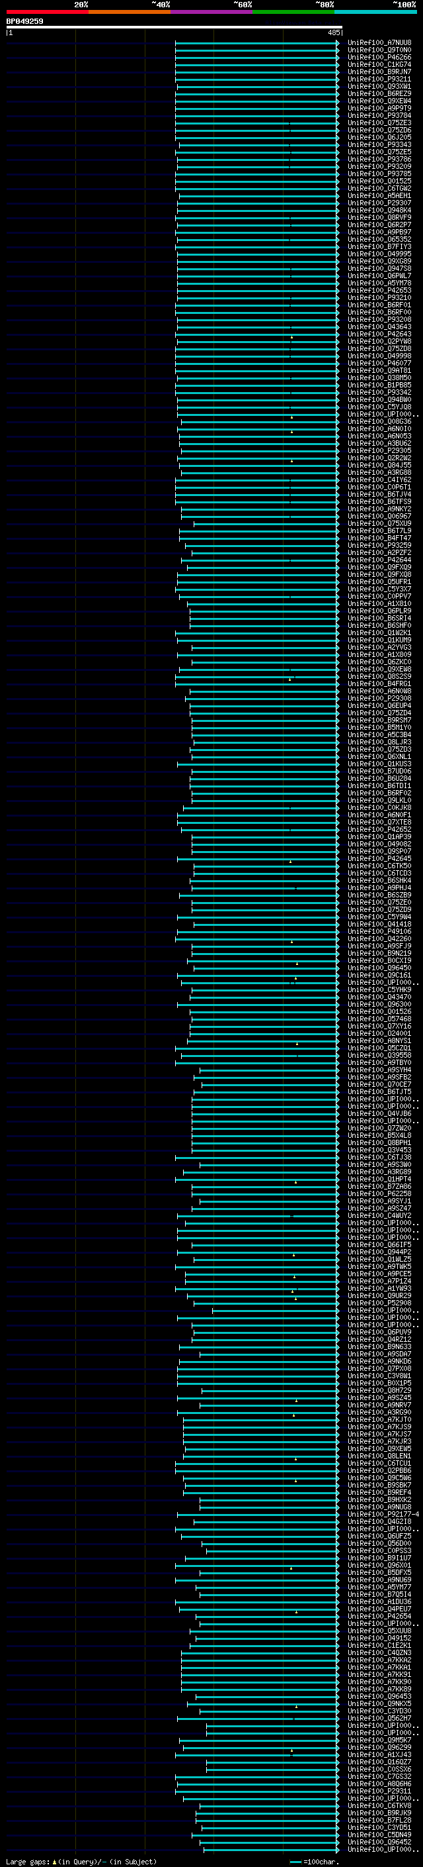Image resolution: width=423 pixels, height=1867 pixels.
Task: Click hit label UniRef100_C6TGW2
Action: point(379,189)
